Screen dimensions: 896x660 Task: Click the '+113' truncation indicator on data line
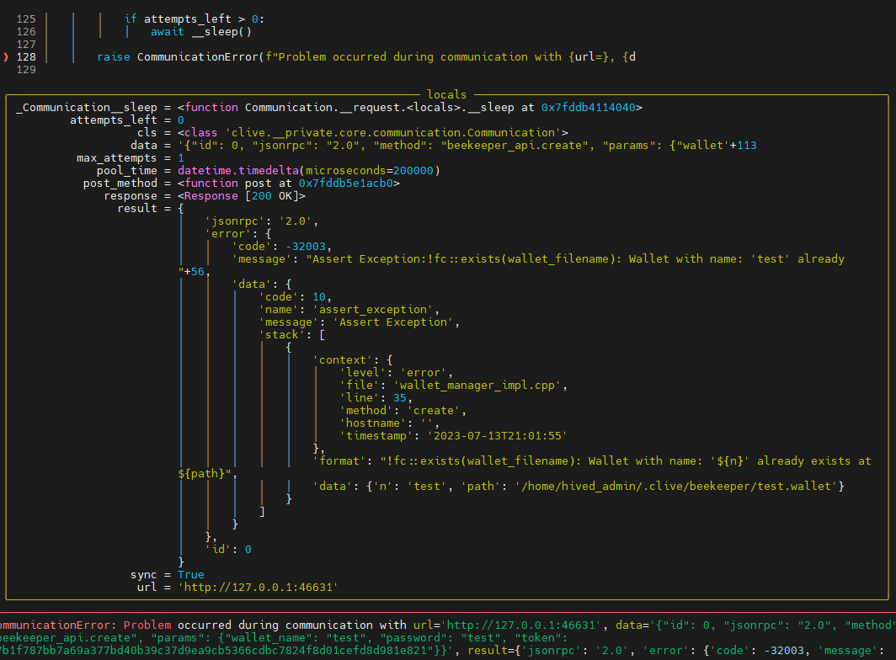coord(744,145)
